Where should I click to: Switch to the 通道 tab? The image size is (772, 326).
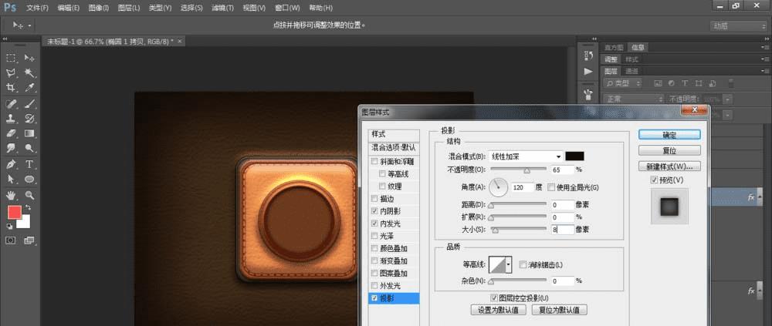(631, 72)
